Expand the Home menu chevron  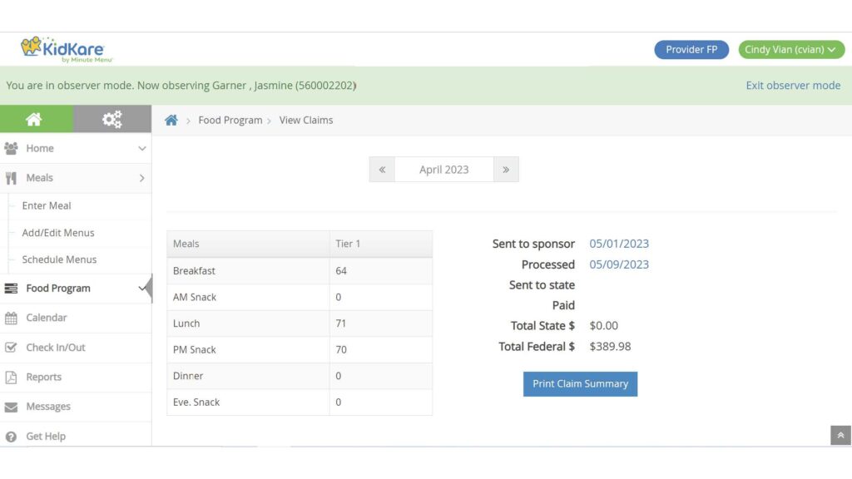point(141,148)
